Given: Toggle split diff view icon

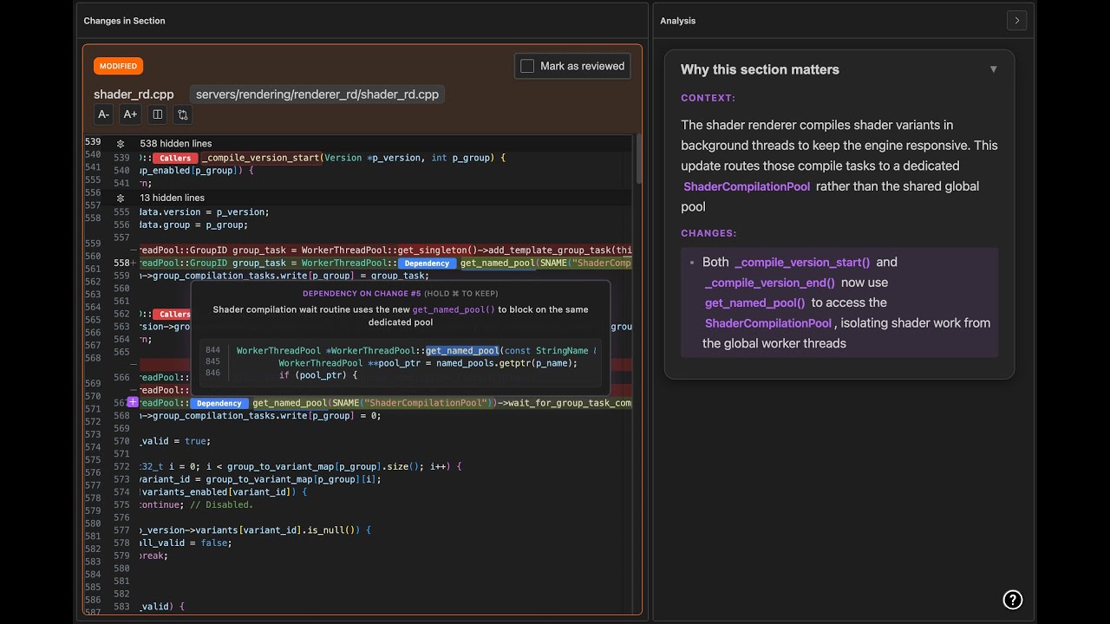Looking at the screenshot, I should click(x=157, y=114).
